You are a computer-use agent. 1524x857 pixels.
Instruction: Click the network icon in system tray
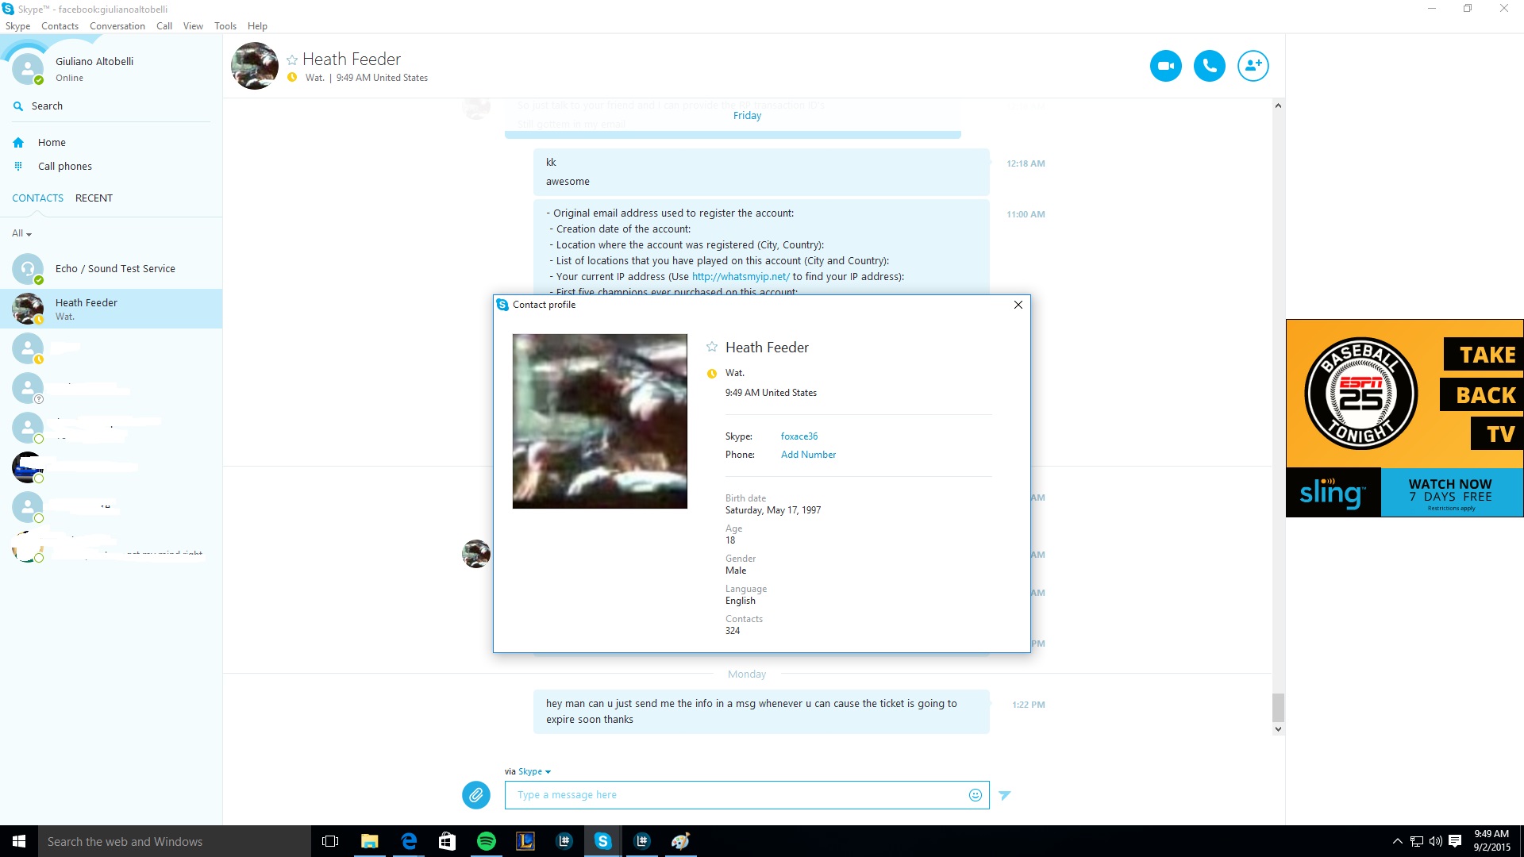pyautogui.click(x=1417, y=841)
